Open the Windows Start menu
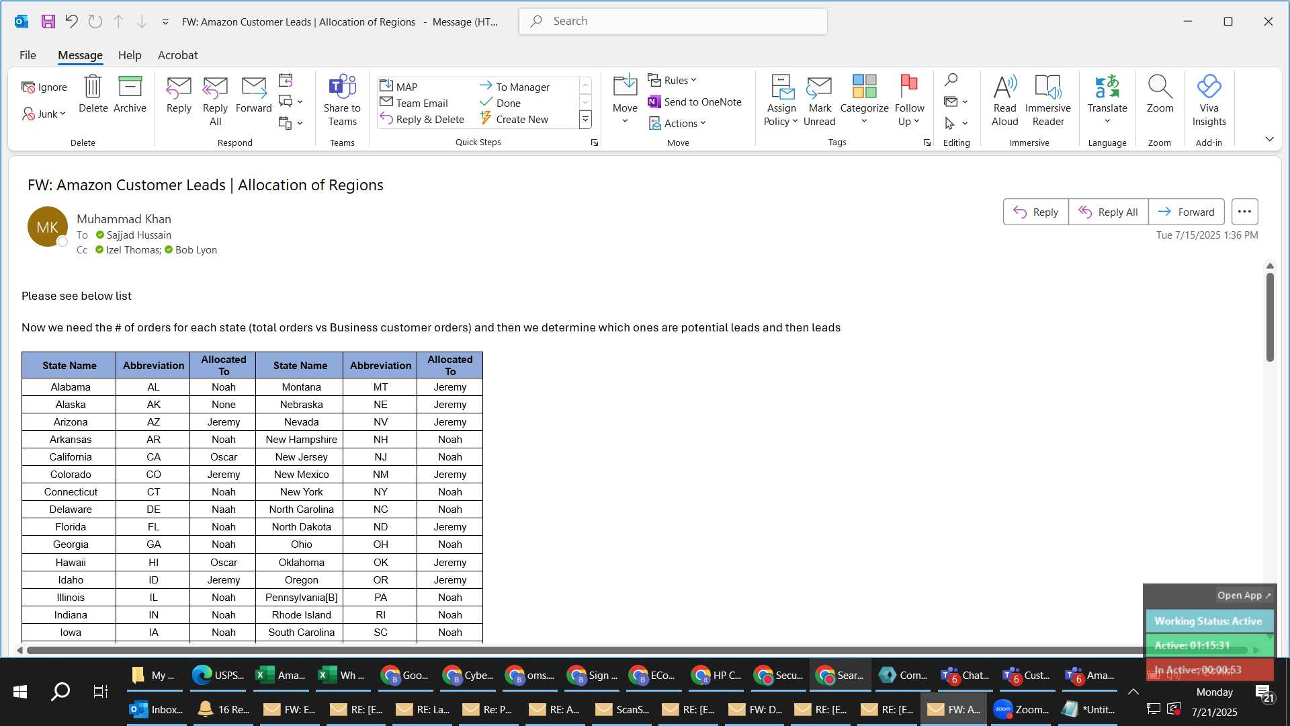This screenshot has width=1290, height=726. click(20, 691)
